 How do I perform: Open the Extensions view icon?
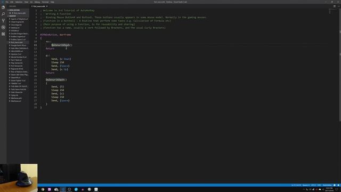3,34
